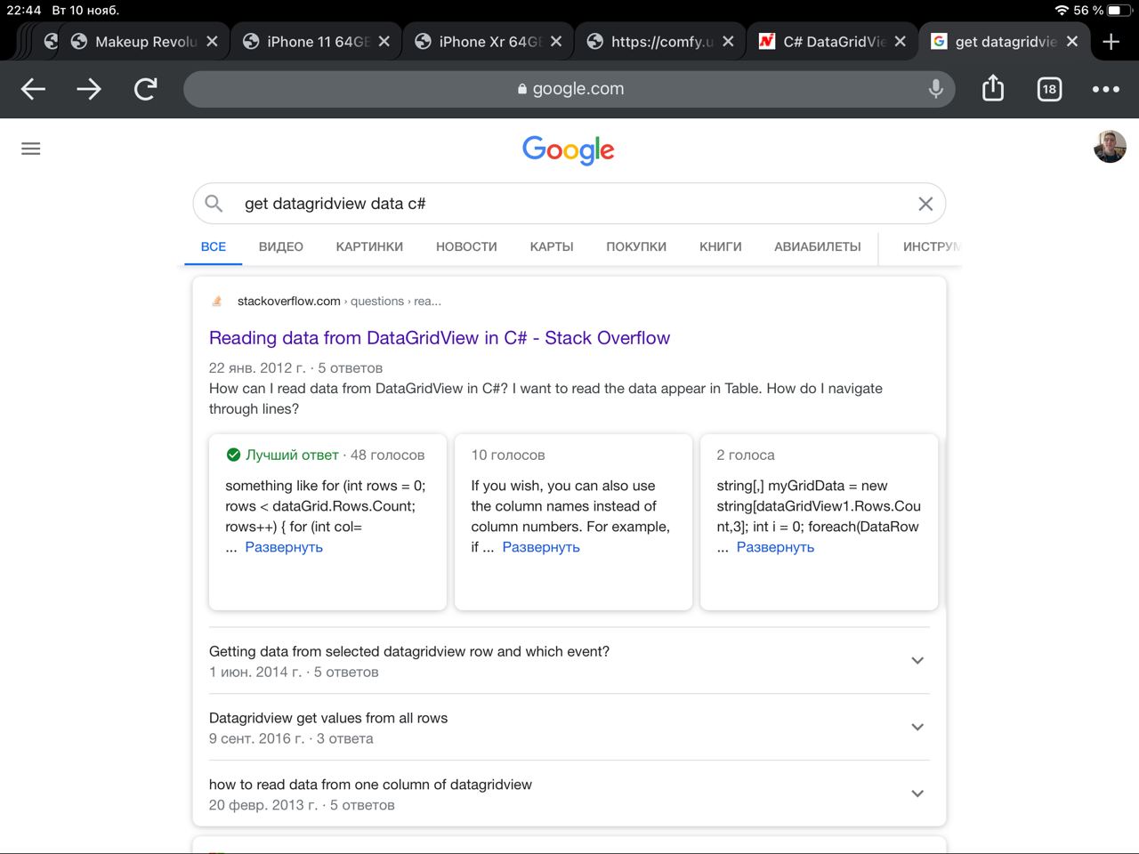Expand 'Datagridview get values from all rows'

(917, 728)
